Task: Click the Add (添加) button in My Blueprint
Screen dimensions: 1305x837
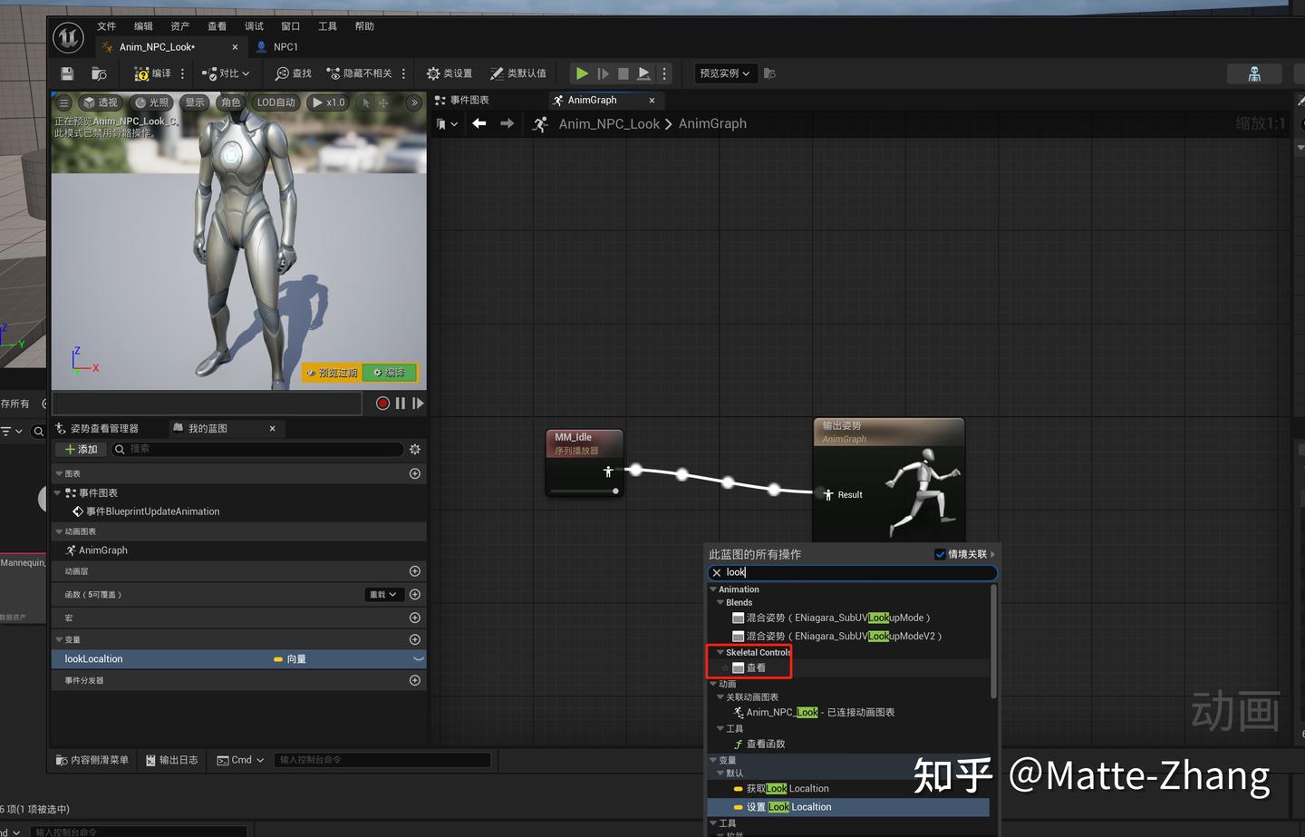Action: point(81,450)
